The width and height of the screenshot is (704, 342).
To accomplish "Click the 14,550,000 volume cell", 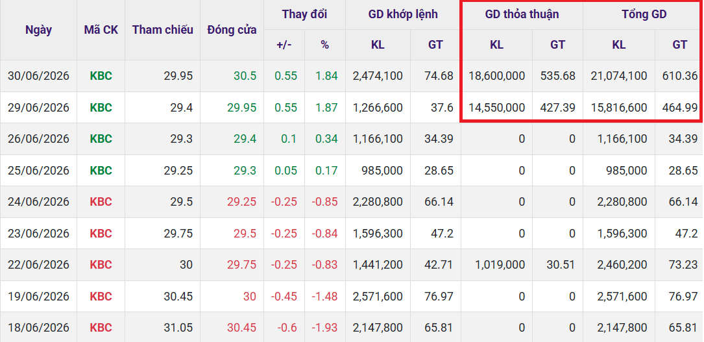I will (x=496, y=108).
